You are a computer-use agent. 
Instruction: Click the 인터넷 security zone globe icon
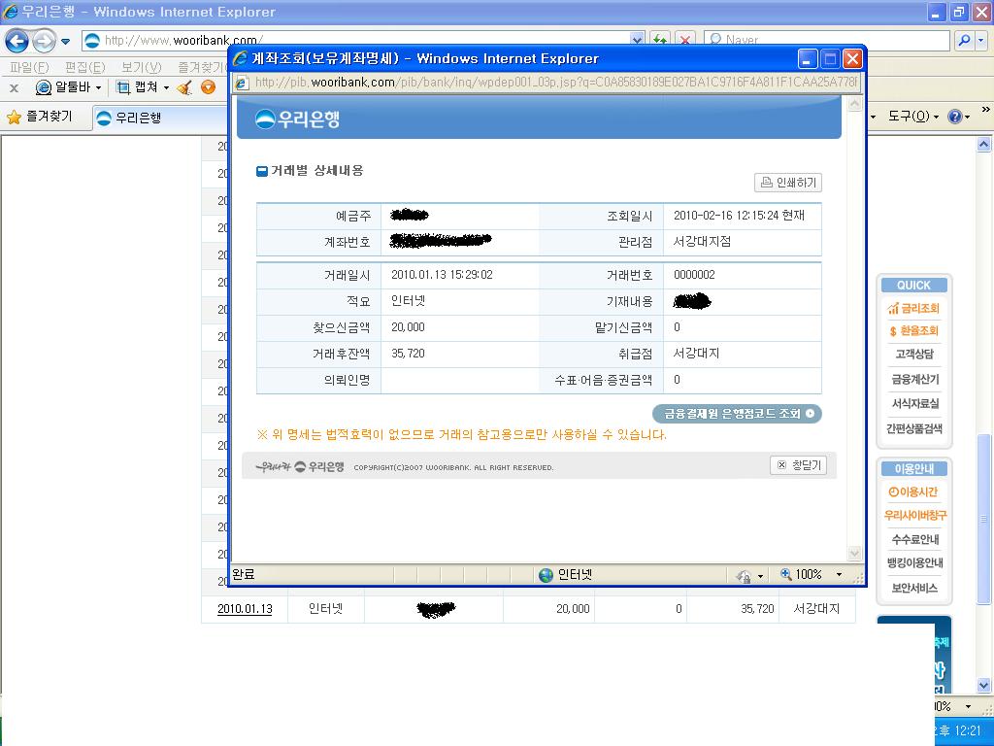pos(546,575)
